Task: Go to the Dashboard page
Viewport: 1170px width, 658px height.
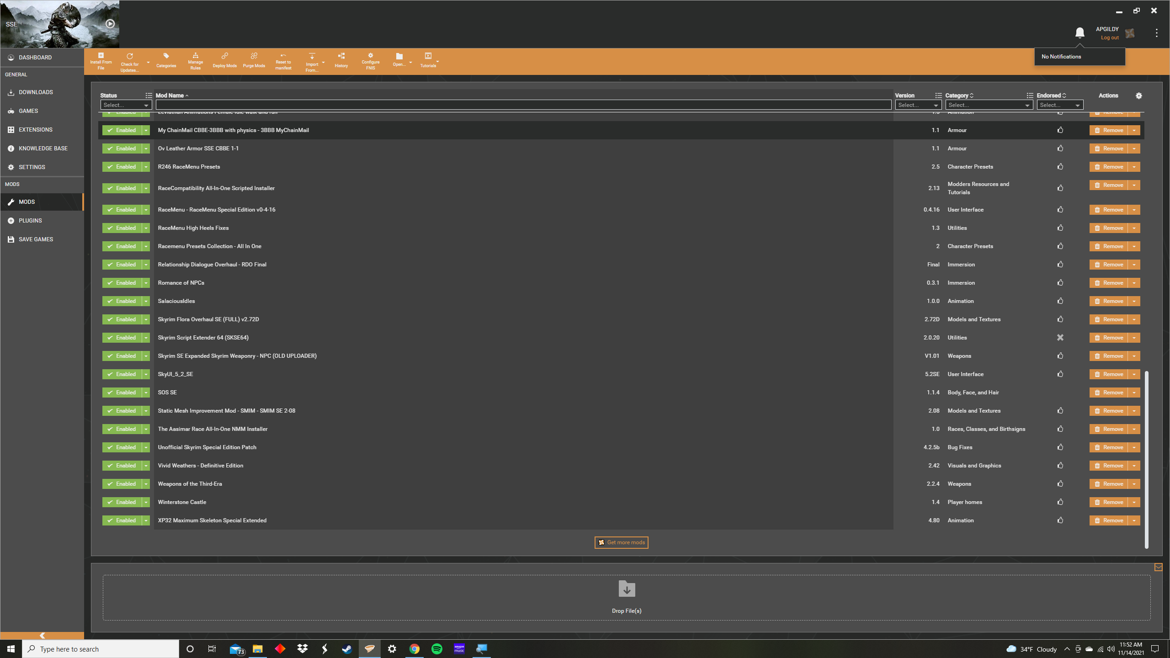Action: [x=42, y=57]
